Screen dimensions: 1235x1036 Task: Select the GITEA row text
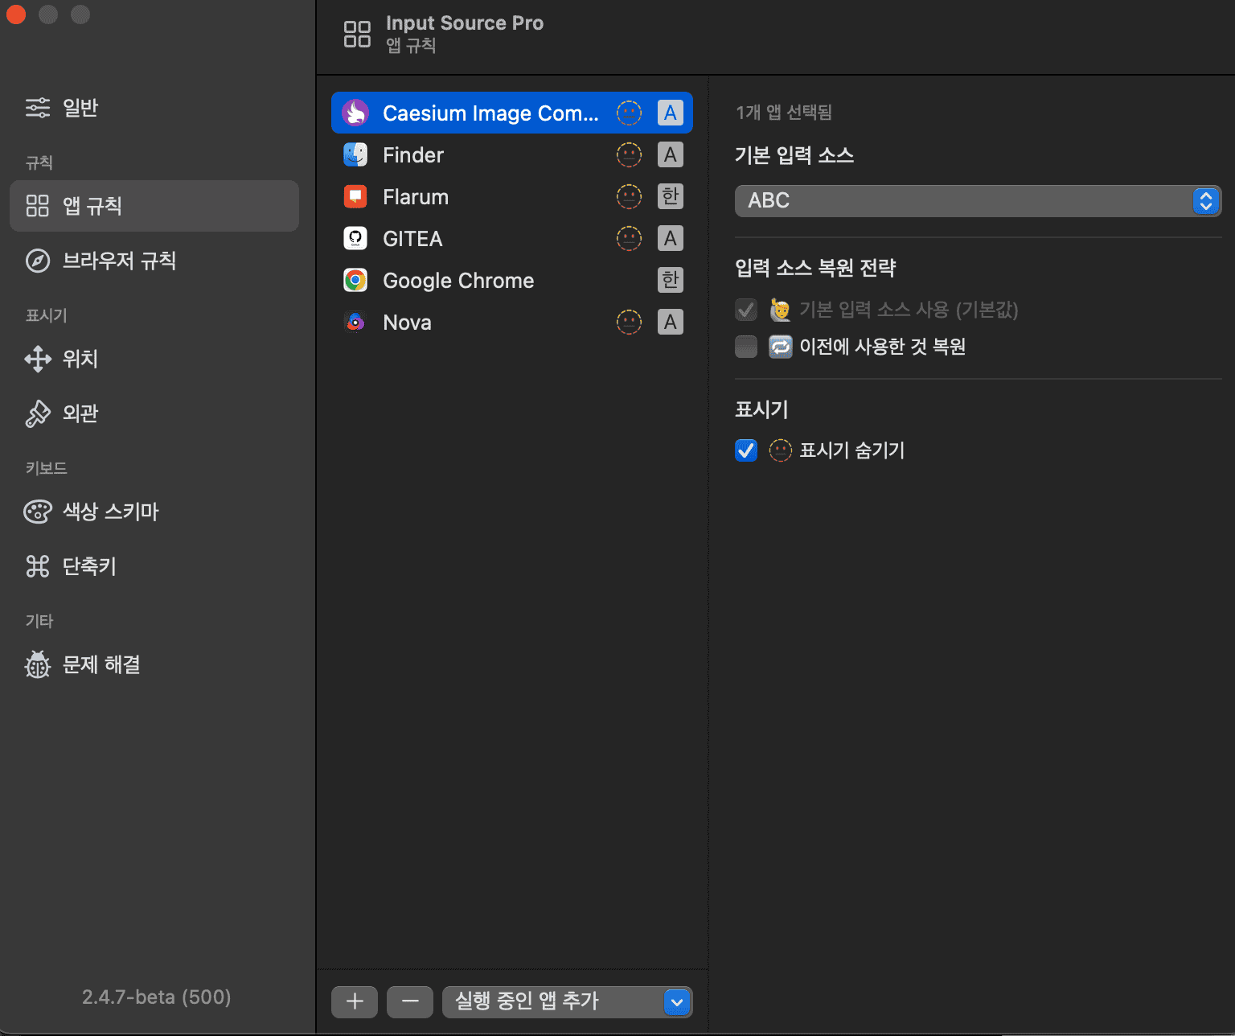(x=412, y=239)
